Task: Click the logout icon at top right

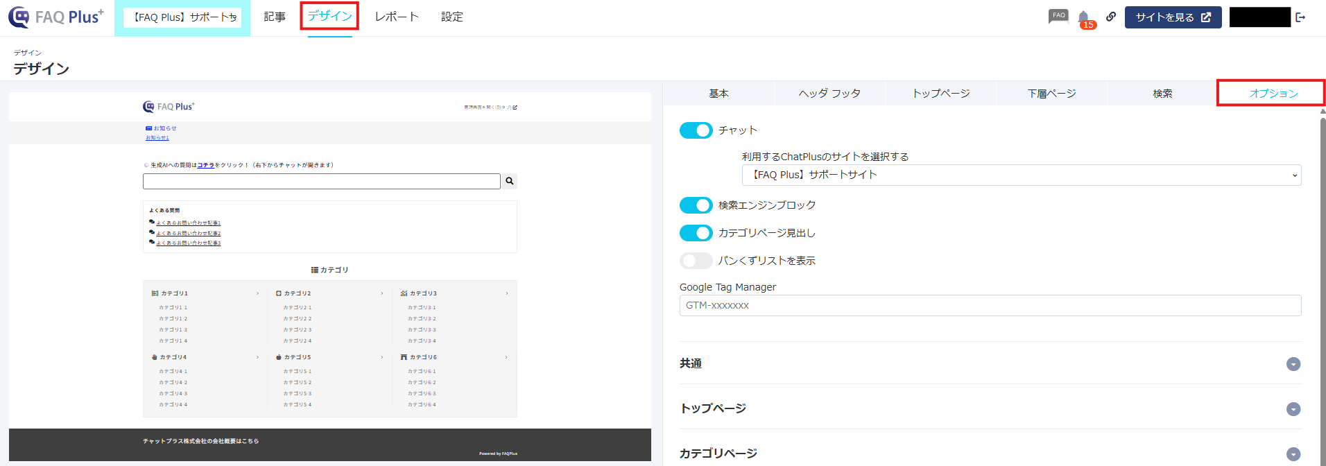Action: (1300, 17)
